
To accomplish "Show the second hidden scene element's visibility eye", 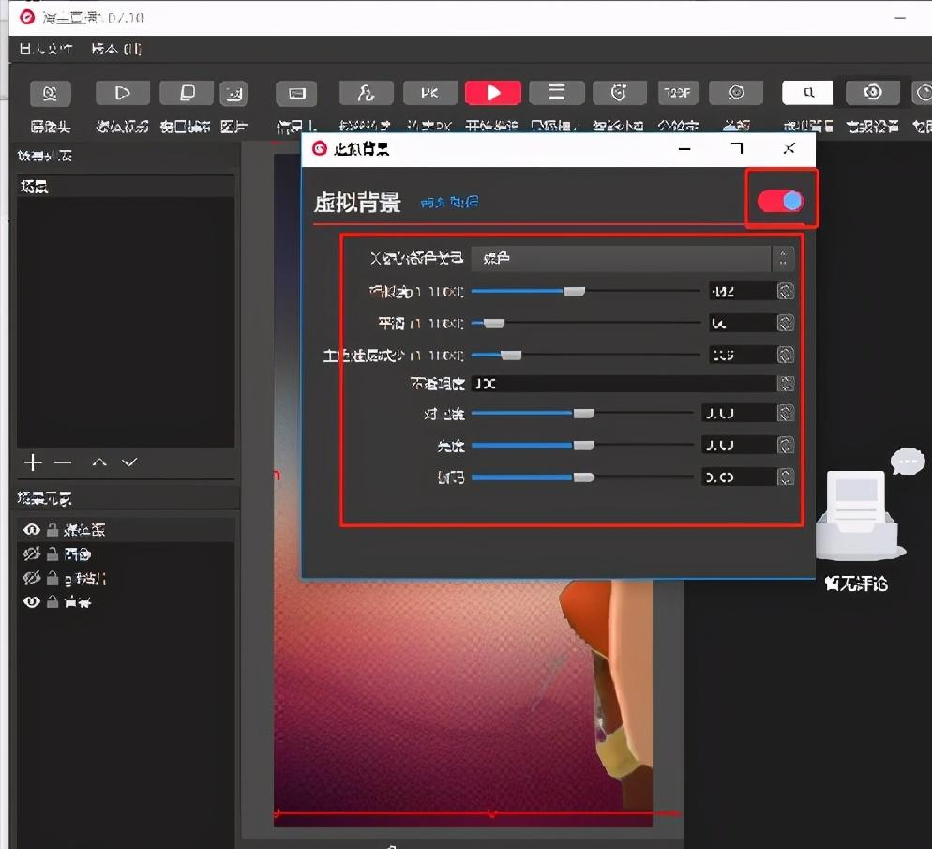I will click(x=31, y=553).
